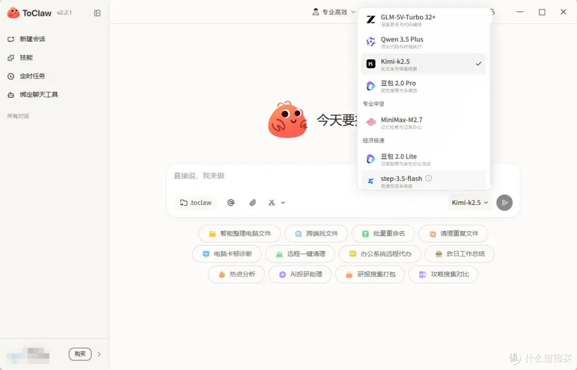577x370 pixels.
Task: Click the send message arrow button
Action: click(504, 203)
